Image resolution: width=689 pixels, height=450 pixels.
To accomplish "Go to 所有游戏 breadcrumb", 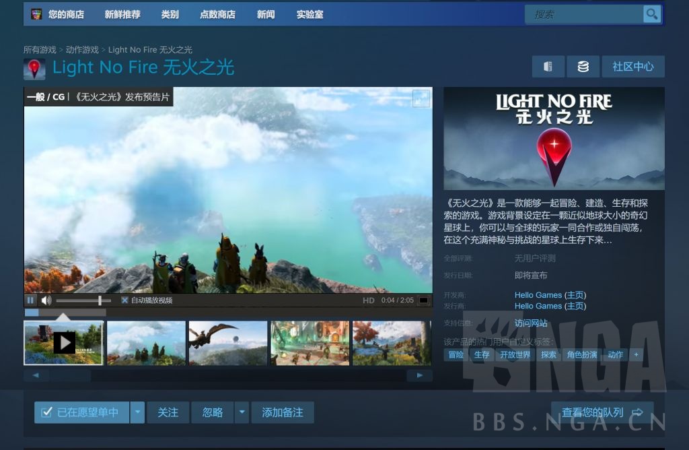I will [40, 50].
